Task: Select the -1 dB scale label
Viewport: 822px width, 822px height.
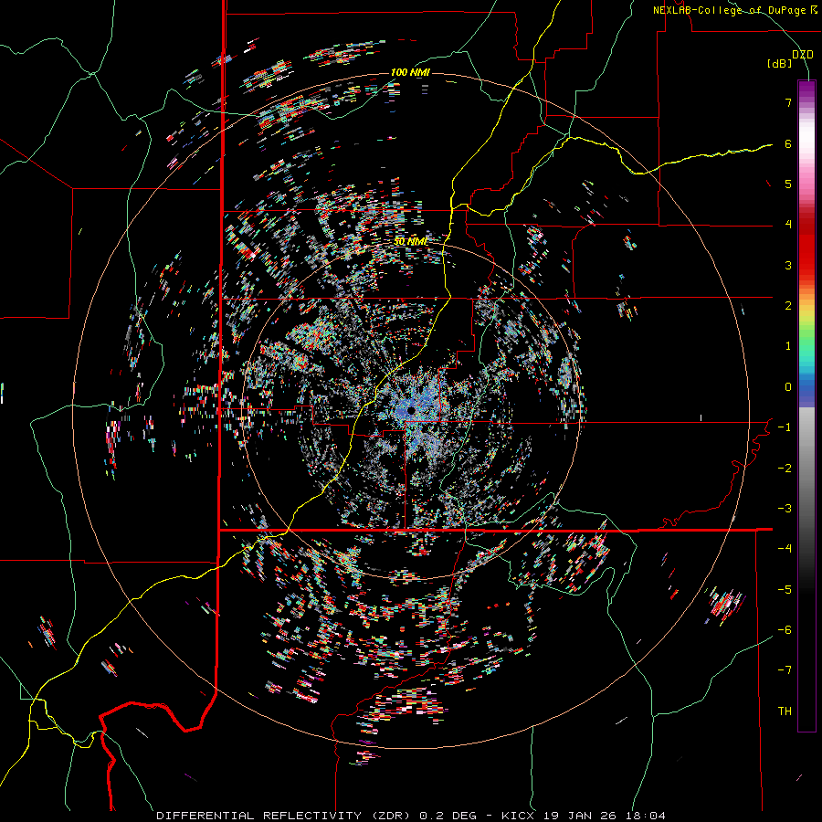Action: pos(785,427)
